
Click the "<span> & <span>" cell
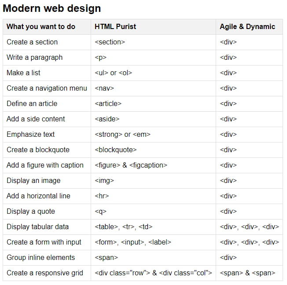[247, 273]
